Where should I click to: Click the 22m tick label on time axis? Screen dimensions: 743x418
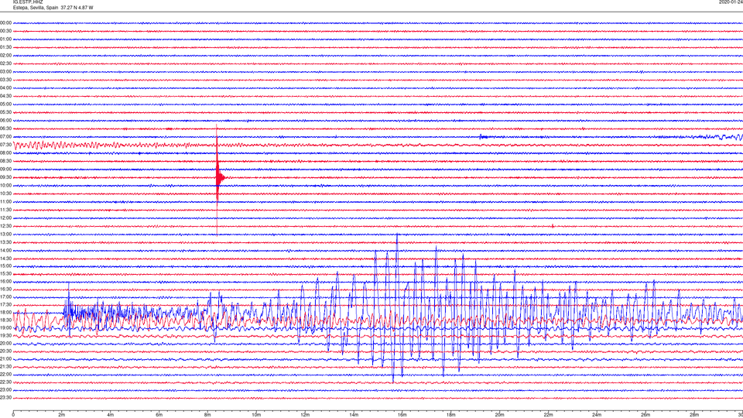pyautogui.click(x=548, y=415)
